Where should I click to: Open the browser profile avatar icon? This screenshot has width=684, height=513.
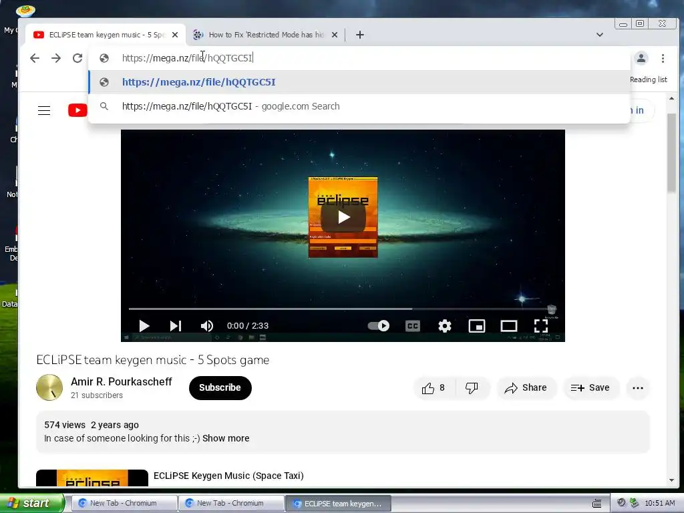641,58
